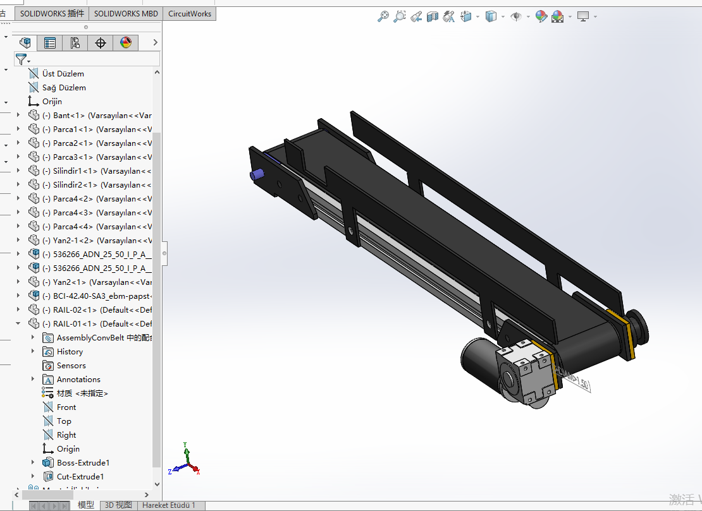The image size is (702, 511).
Task: Click the Display Style icon
Action: point(491,16)
